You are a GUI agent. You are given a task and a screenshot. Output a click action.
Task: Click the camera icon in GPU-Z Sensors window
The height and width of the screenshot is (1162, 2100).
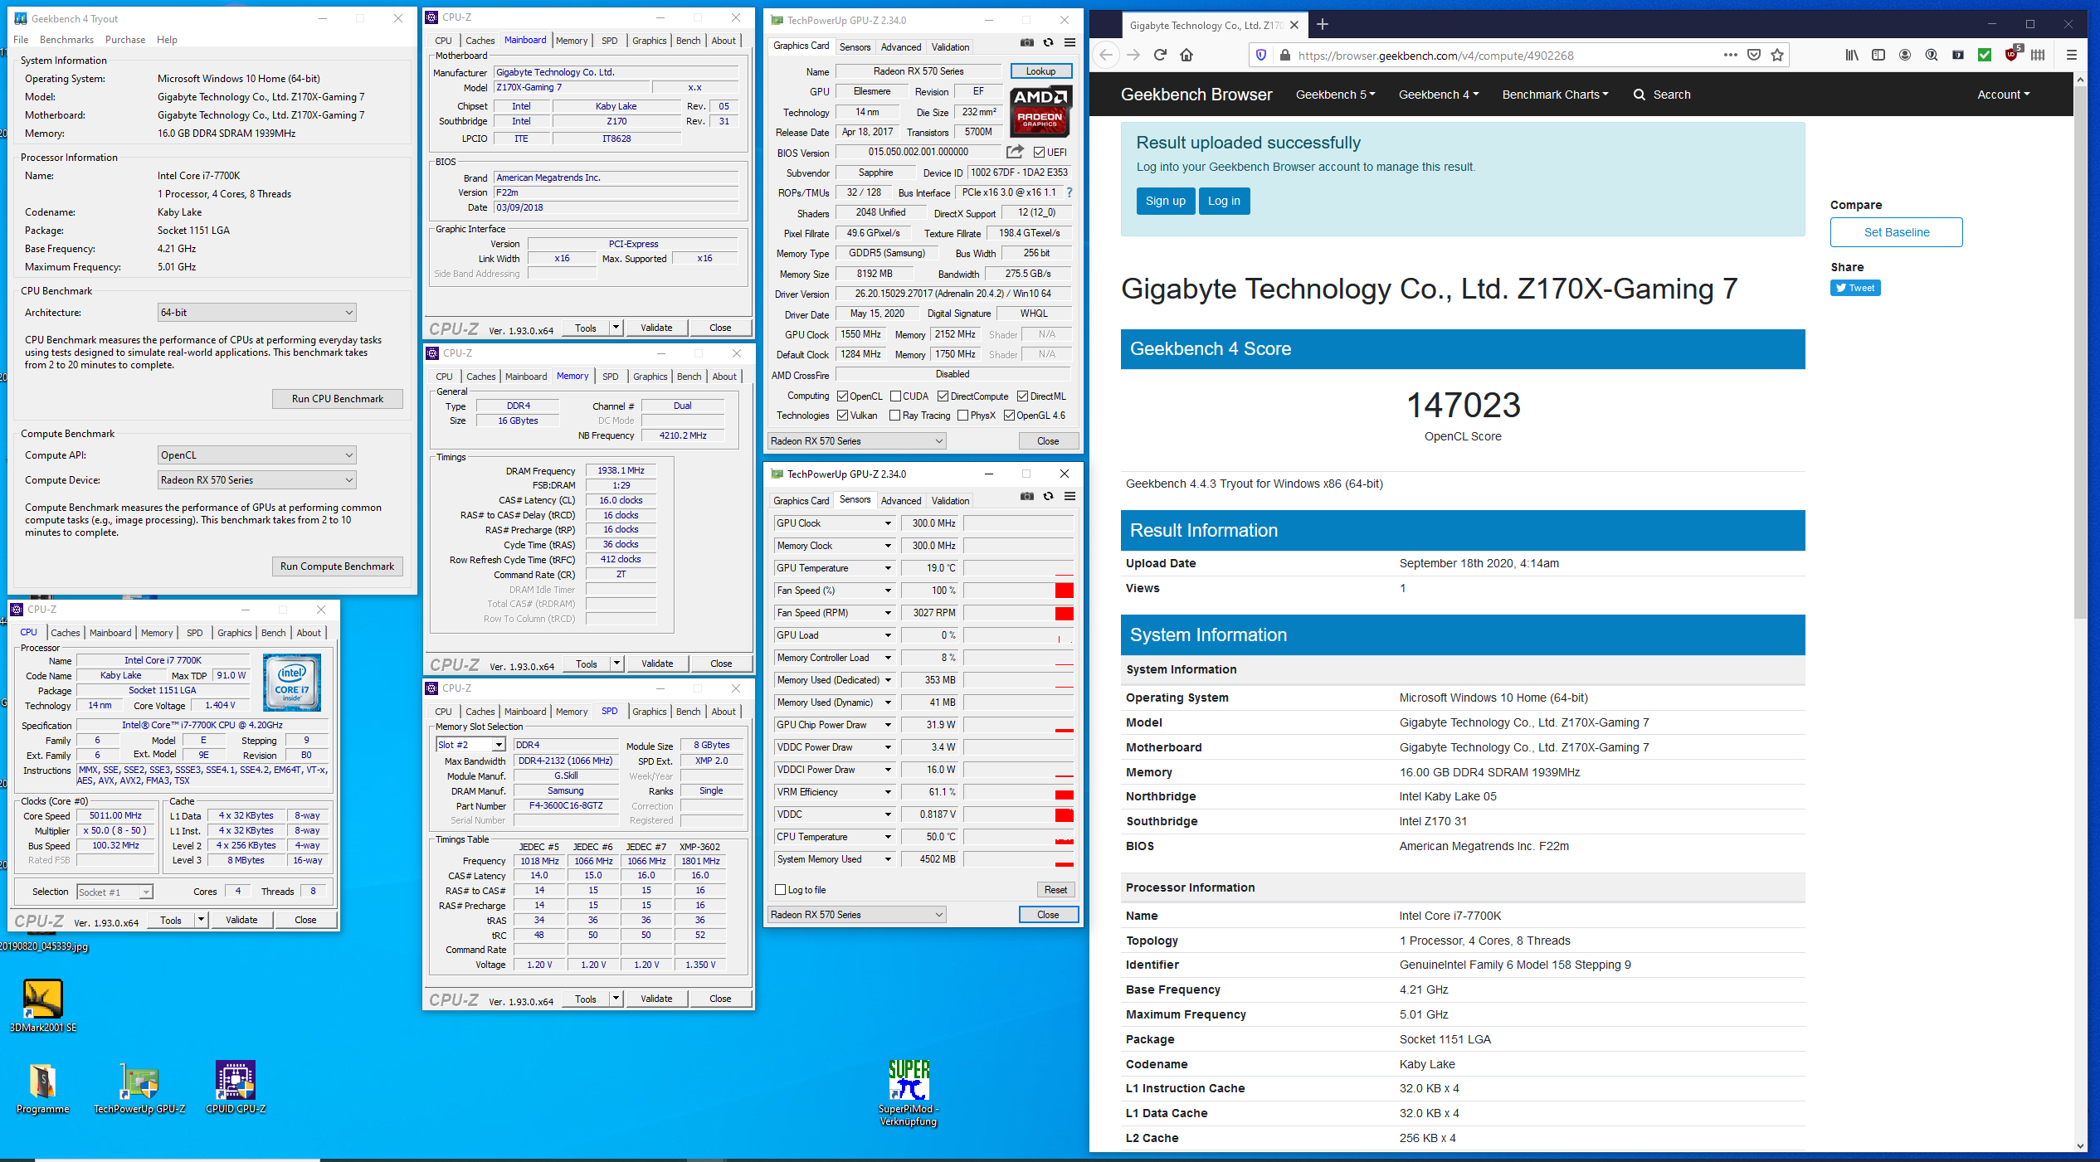[1027, 497]
